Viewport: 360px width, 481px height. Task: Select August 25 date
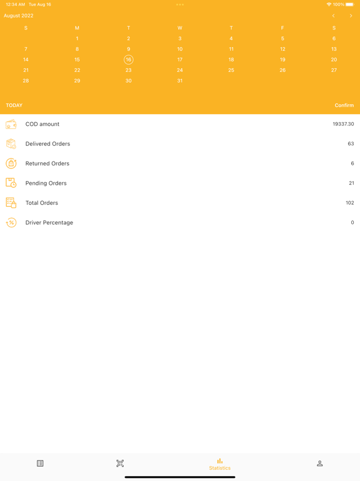[x=231, y=70]
